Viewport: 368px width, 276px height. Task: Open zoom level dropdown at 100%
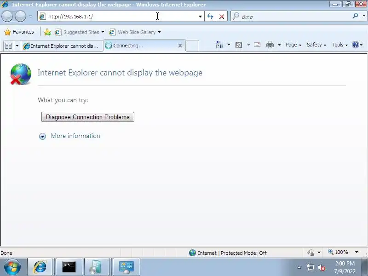pos(357,252)
